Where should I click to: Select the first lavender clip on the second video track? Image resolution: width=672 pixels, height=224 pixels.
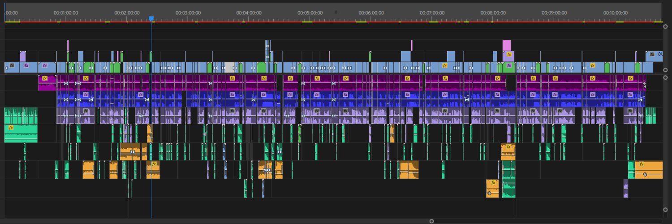tap(22, 56)
